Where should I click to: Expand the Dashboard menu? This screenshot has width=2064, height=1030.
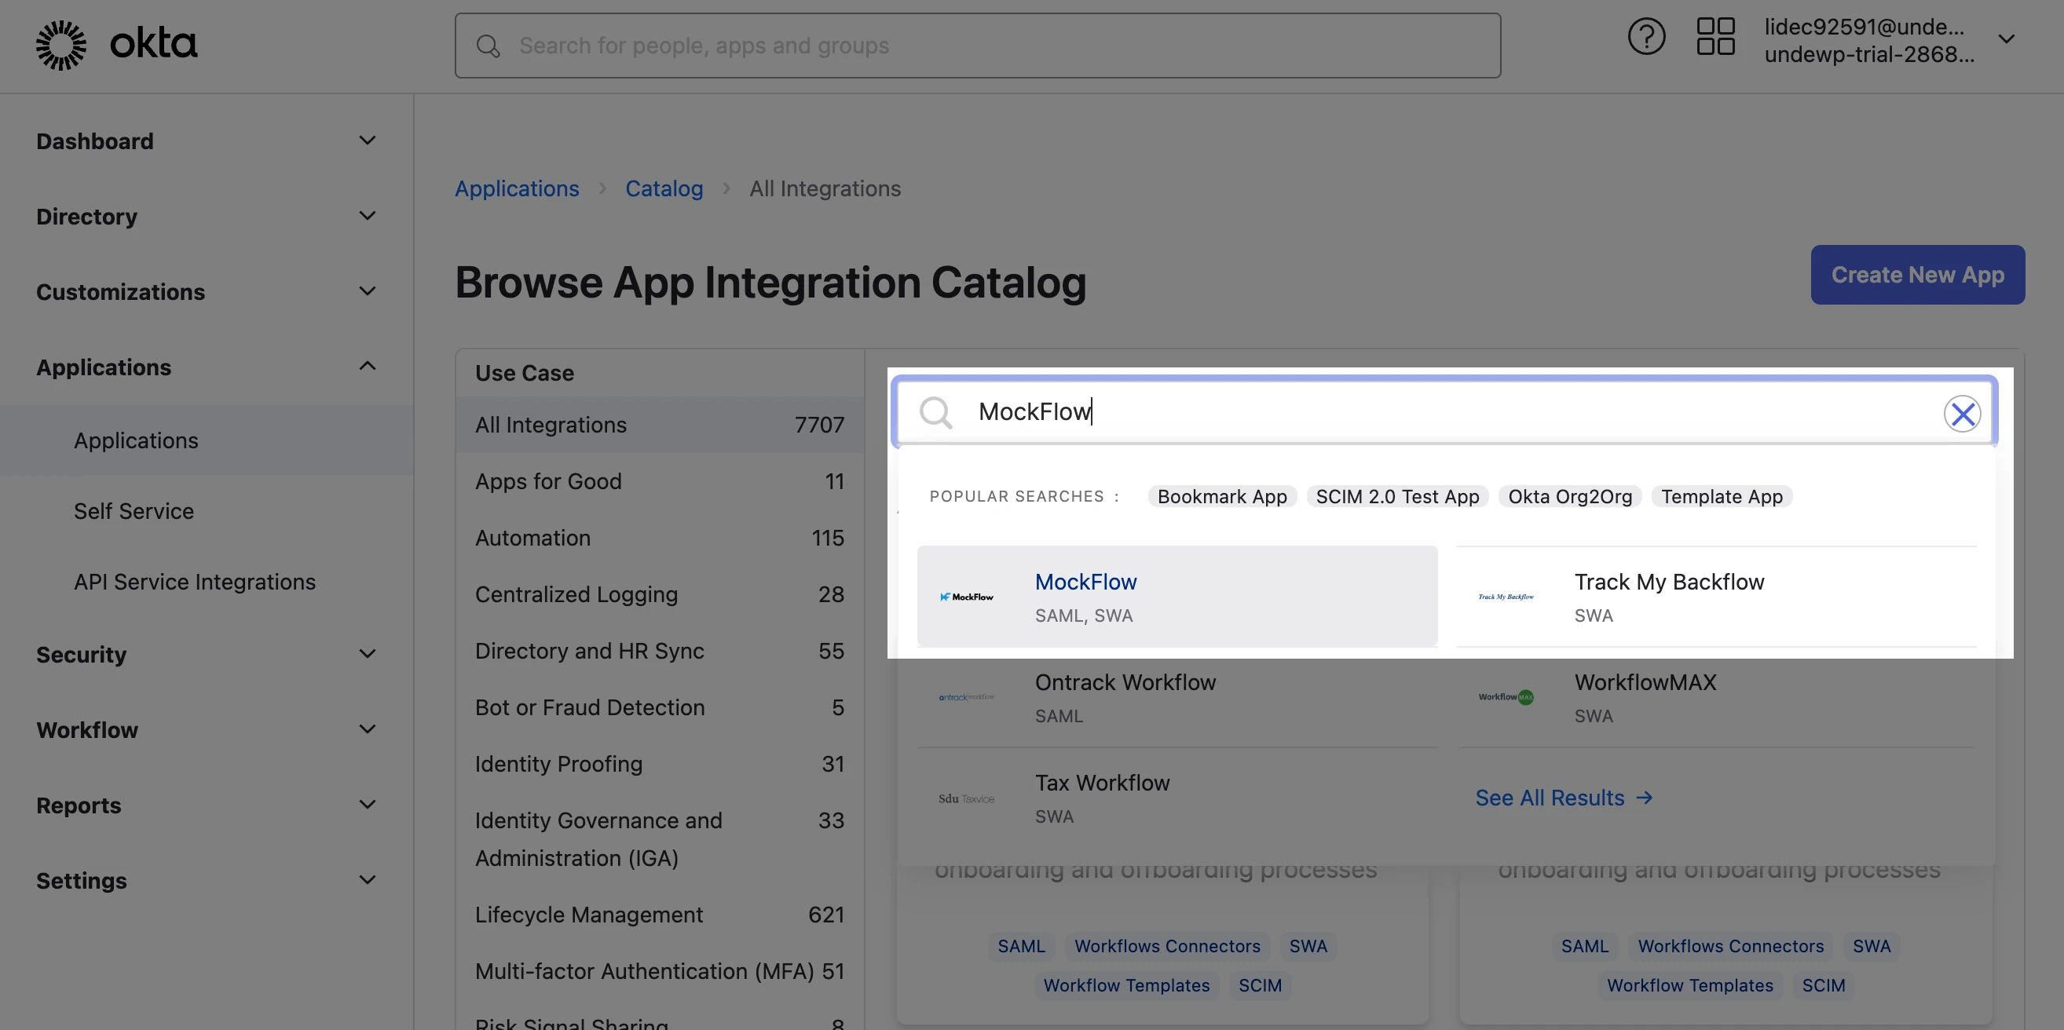coord(207,141)
